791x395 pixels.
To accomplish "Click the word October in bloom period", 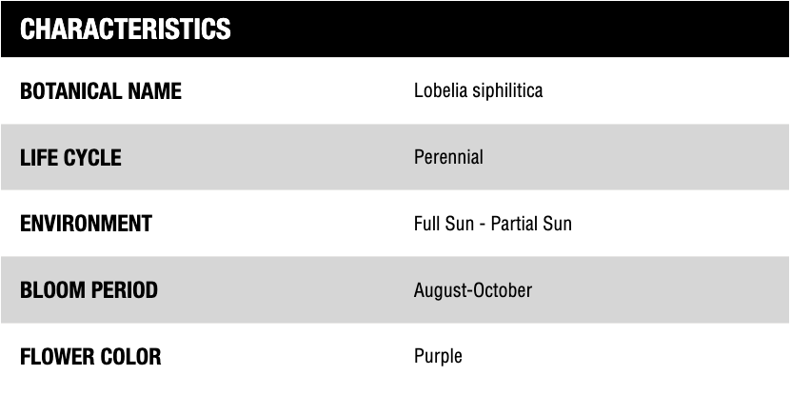I will [503, 290].
